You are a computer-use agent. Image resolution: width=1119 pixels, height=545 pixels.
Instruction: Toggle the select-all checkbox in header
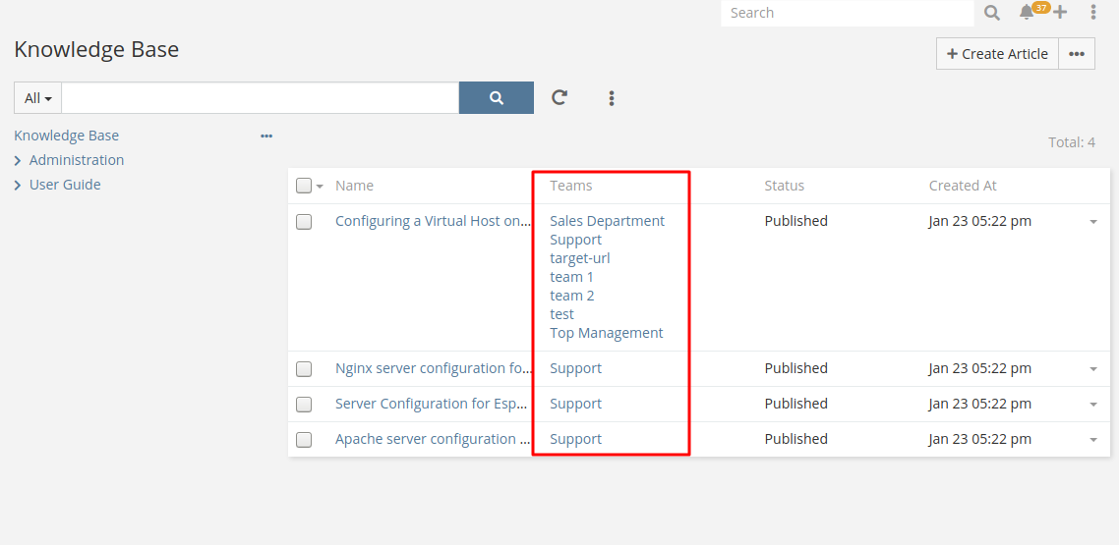(304, 186)
